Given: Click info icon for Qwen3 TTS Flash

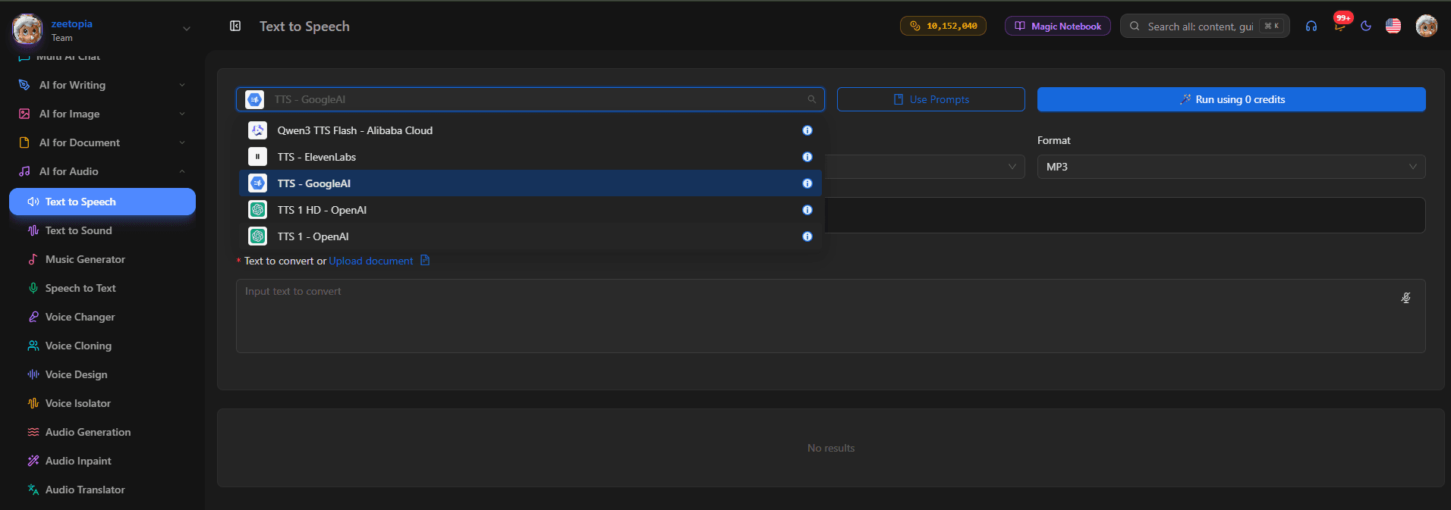Looking at the screenshot, I should [807, 130].
